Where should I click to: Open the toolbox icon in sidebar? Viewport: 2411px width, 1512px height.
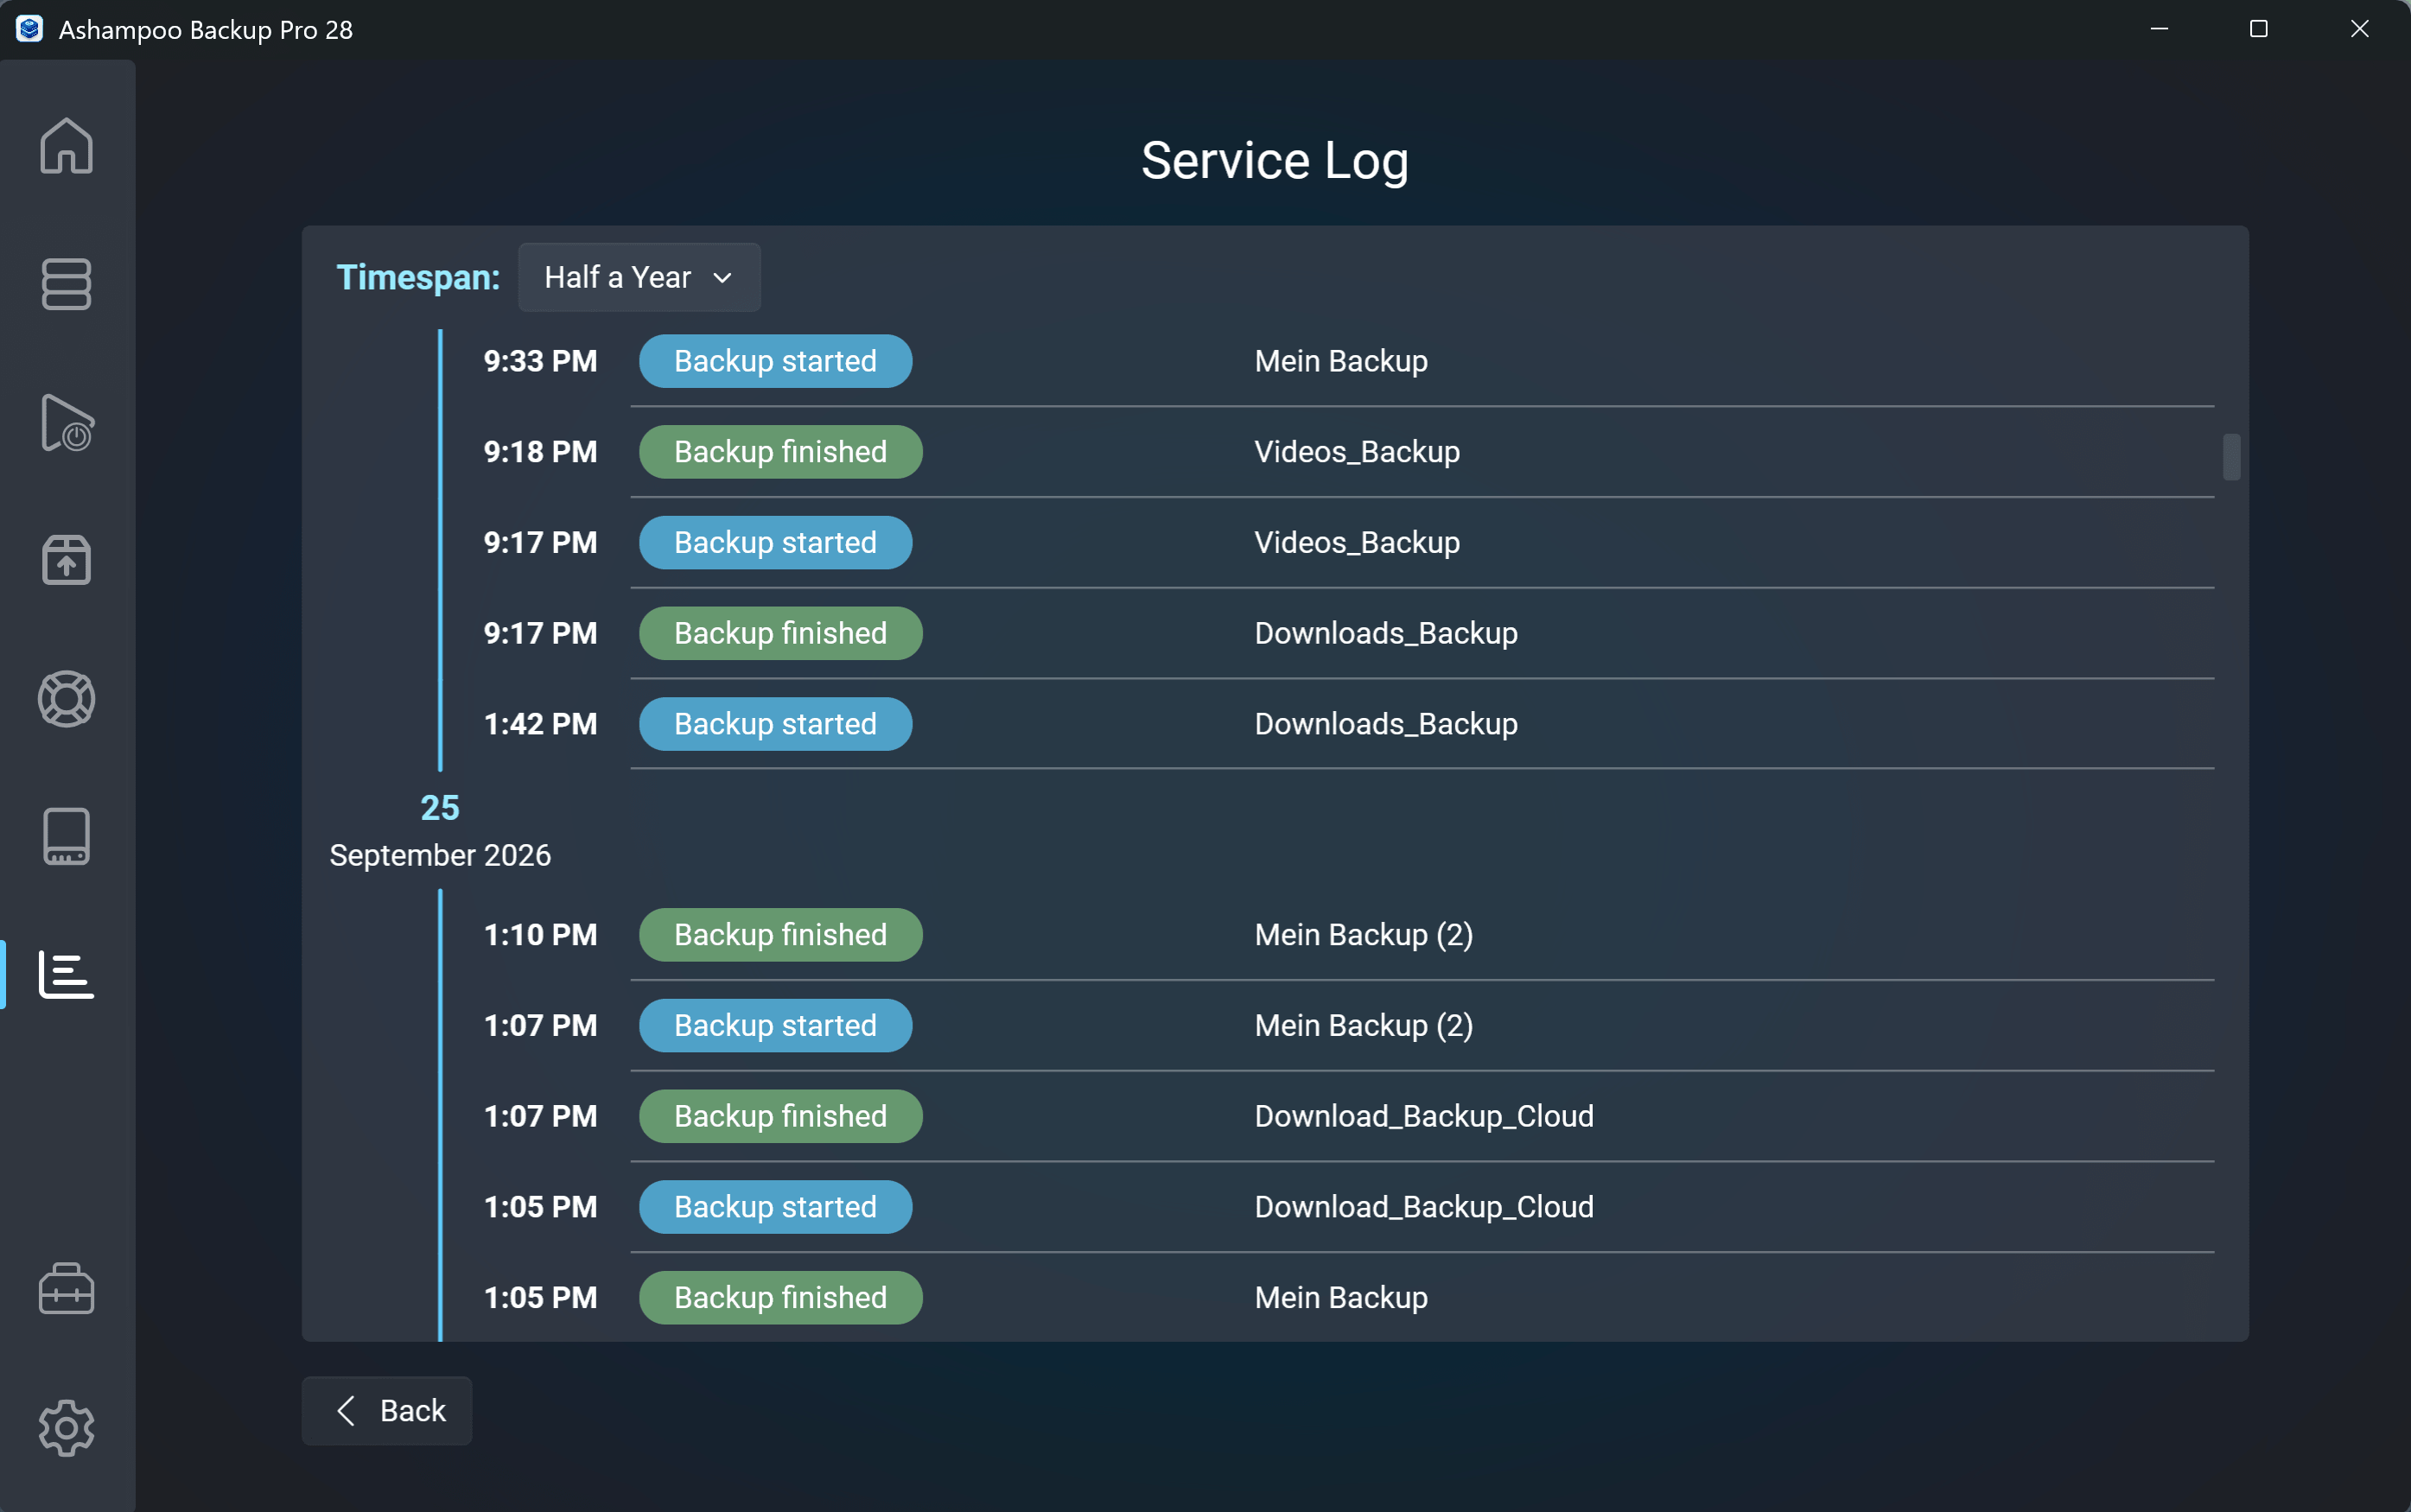click(x=66, y=1288)
